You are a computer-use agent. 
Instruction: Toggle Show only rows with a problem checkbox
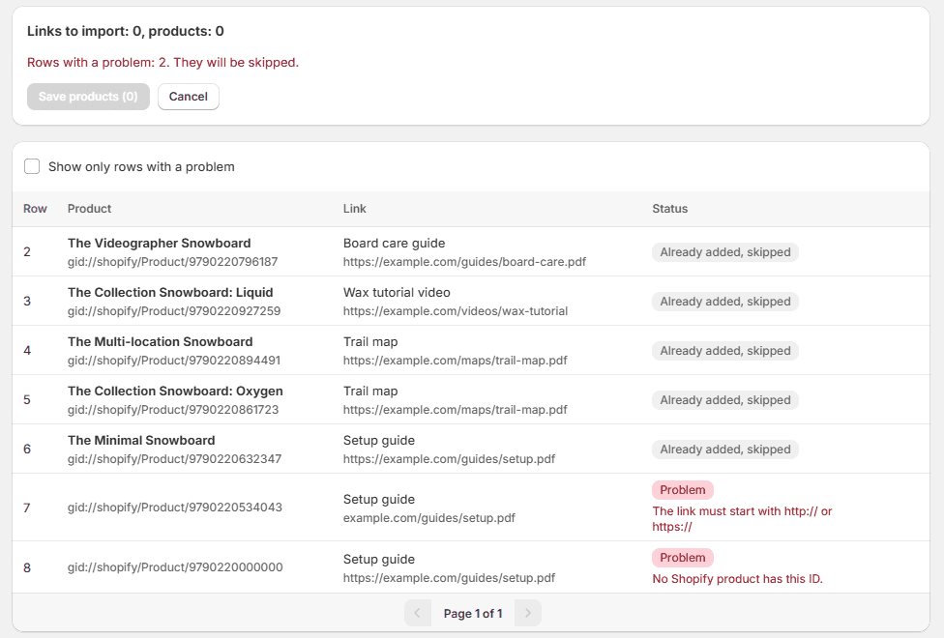pyautogui.click(x=32, y=166)
